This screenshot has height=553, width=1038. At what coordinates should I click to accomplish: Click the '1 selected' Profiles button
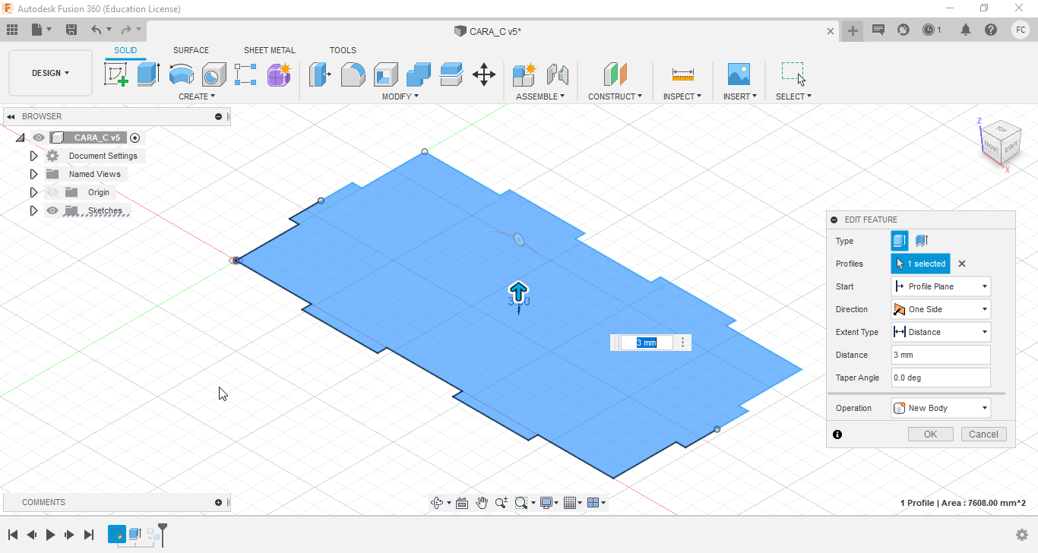click(921, 264)
